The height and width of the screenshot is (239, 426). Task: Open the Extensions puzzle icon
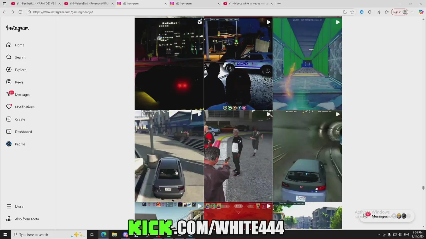pos(370,12)
